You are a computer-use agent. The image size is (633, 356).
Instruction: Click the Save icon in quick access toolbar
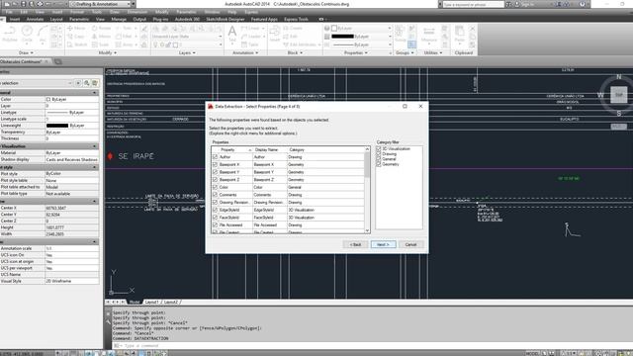click(x=24, y=4)
